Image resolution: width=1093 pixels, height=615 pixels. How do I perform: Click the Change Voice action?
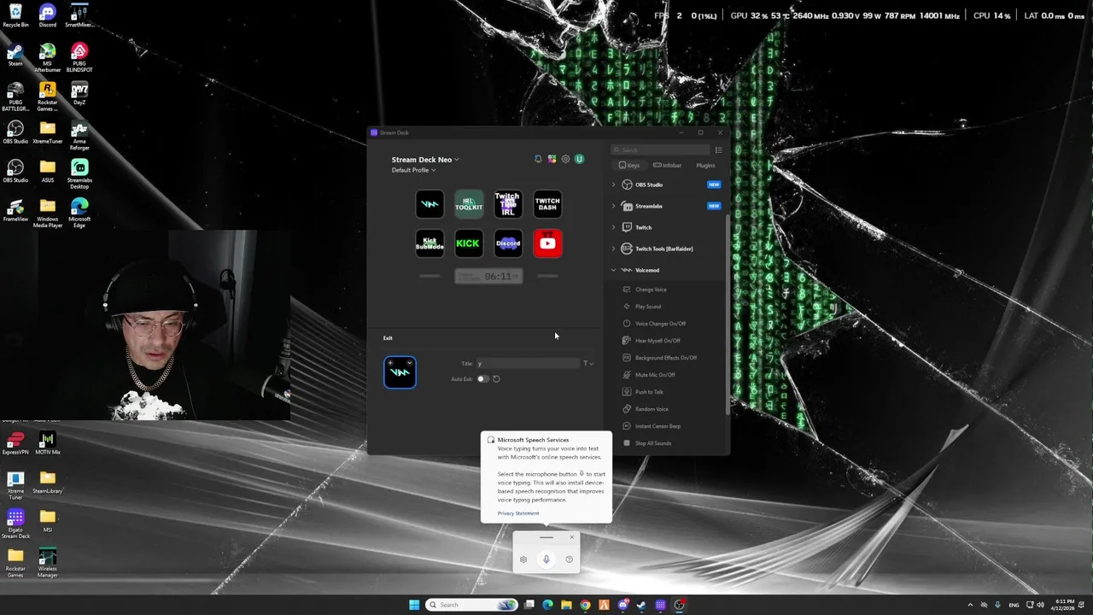tap(651, 290)
